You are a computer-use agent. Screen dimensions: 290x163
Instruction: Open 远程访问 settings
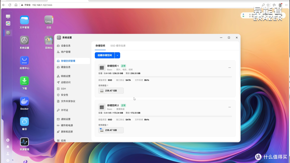[73, 82]
